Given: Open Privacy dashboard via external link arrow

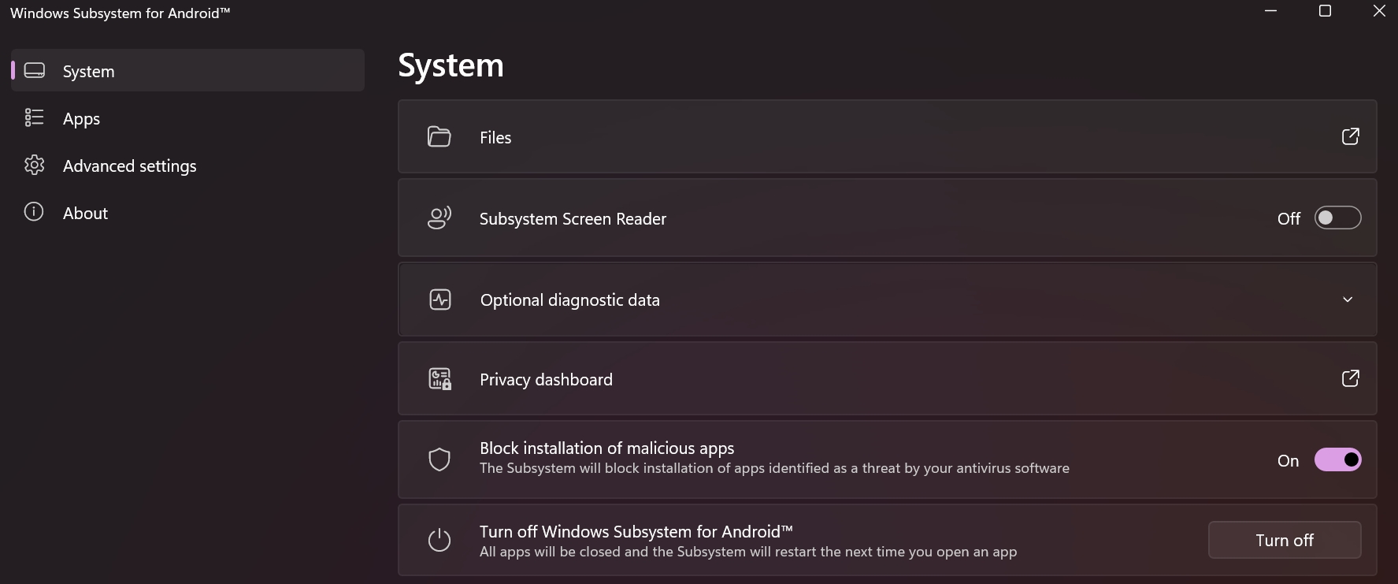Looking at the screenshot, I should click(x=1351, y=378).
